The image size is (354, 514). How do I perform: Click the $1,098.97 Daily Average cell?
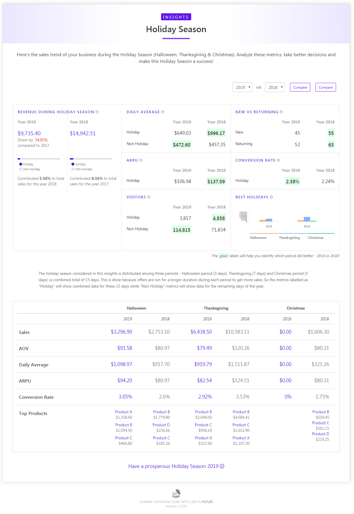pyautogui.click(x=121, y=364)
